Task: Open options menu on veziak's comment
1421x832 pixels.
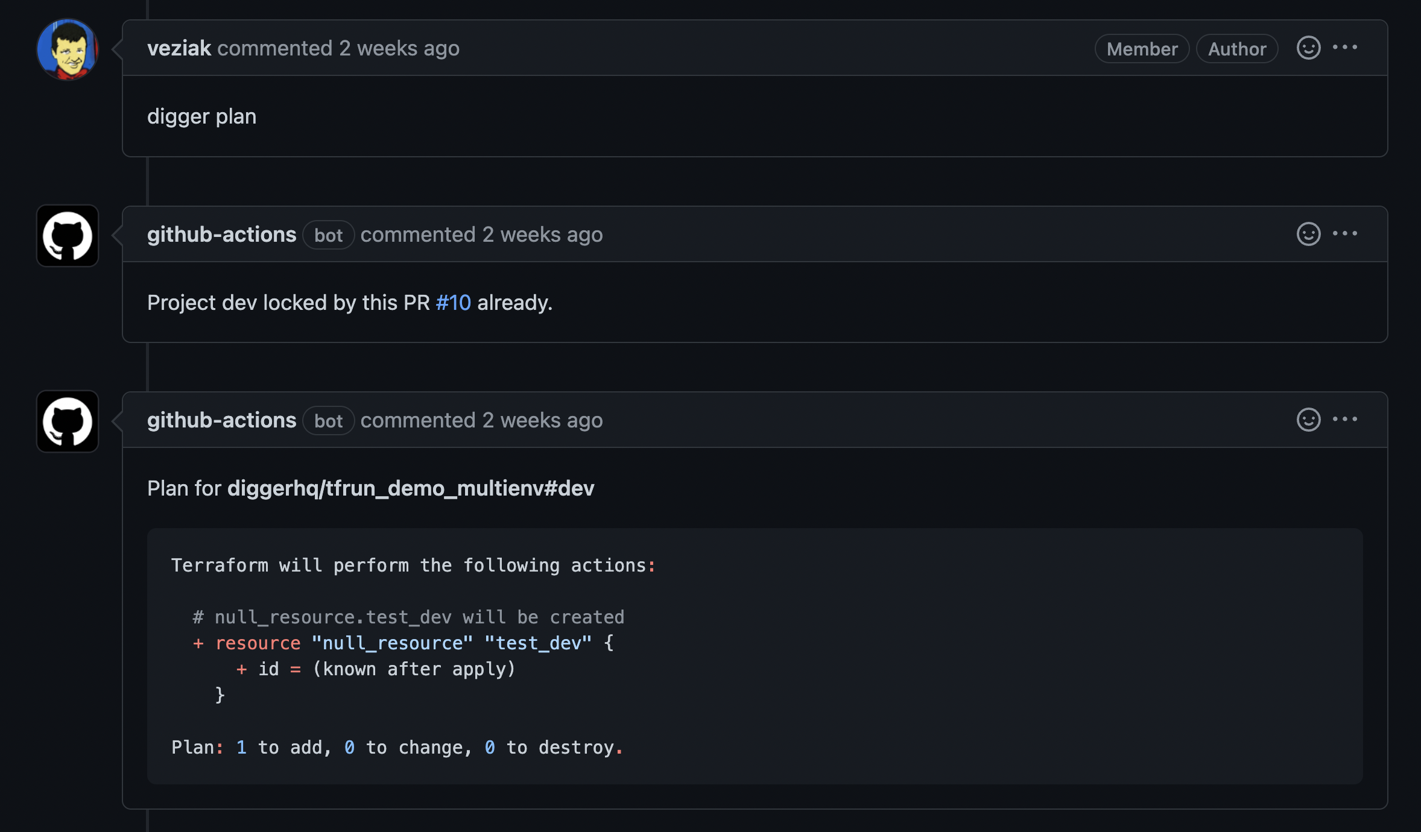Action: [1344, 48]
